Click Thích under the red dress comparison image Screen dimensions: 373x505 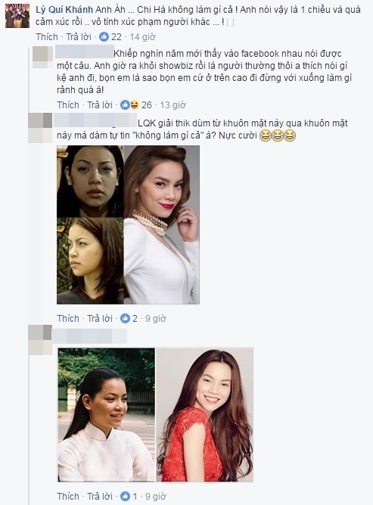point(68,497)
